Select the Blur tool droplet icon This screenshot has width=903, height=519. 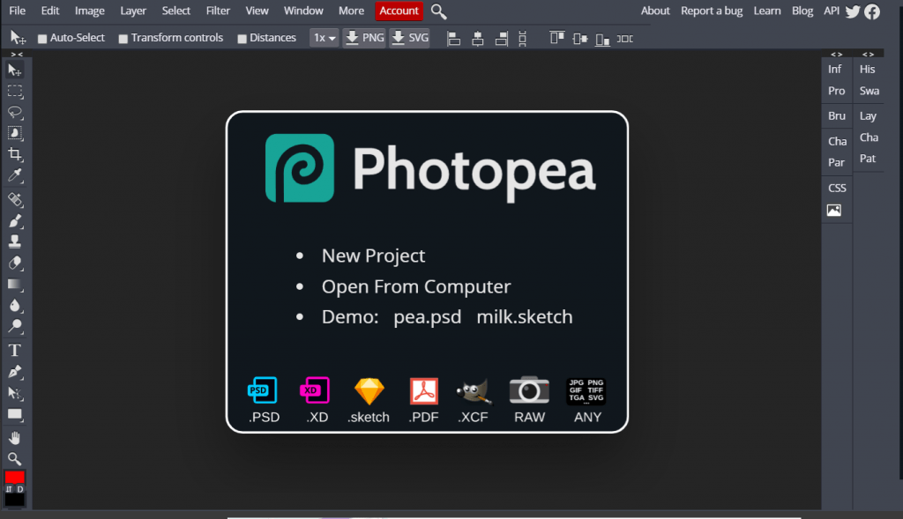tap(15, 305)
